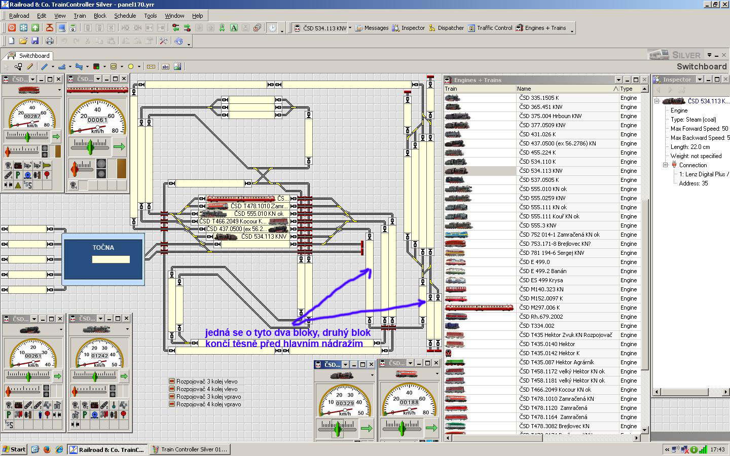
Task: Select the text label 'abc' tool
Action: [x=165, y=66]
